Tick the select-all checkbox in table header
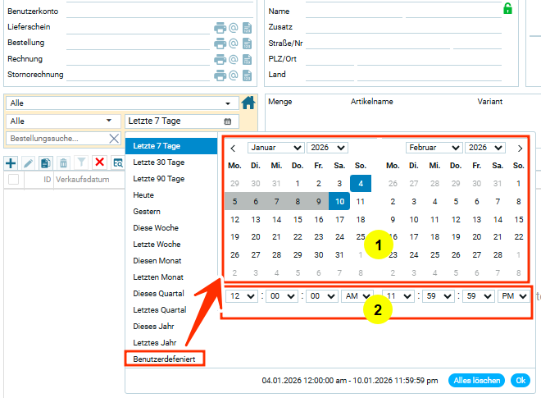541x398 pixels. 13,180
